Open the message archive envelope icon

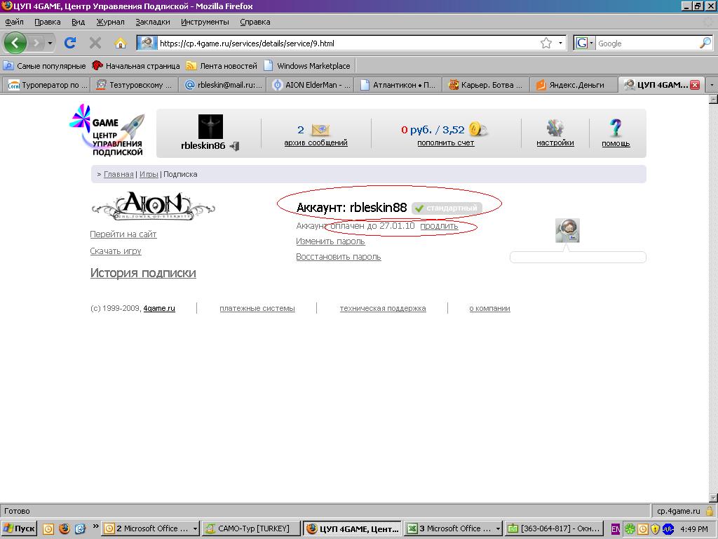[x=320, y=130]
